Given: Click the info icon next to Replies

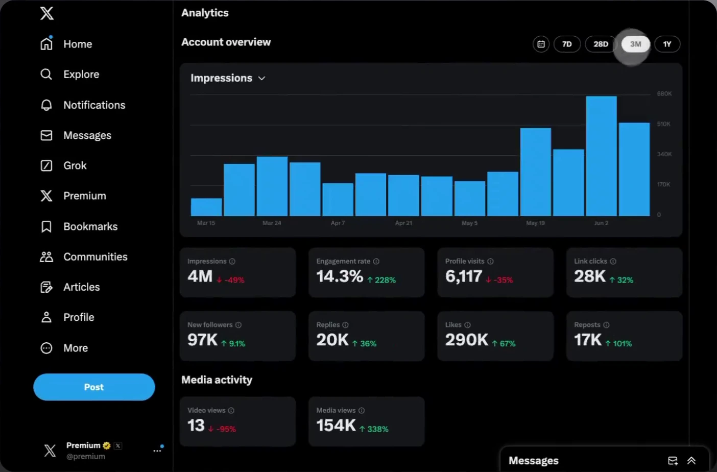Looking at the screenshot, I should coord(345,325).
